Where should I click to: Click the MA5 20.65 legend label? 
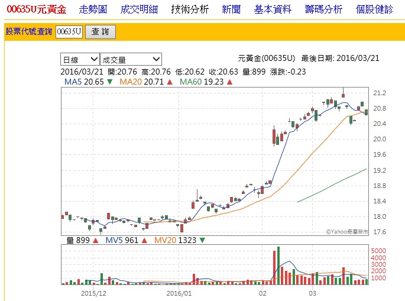84,82
